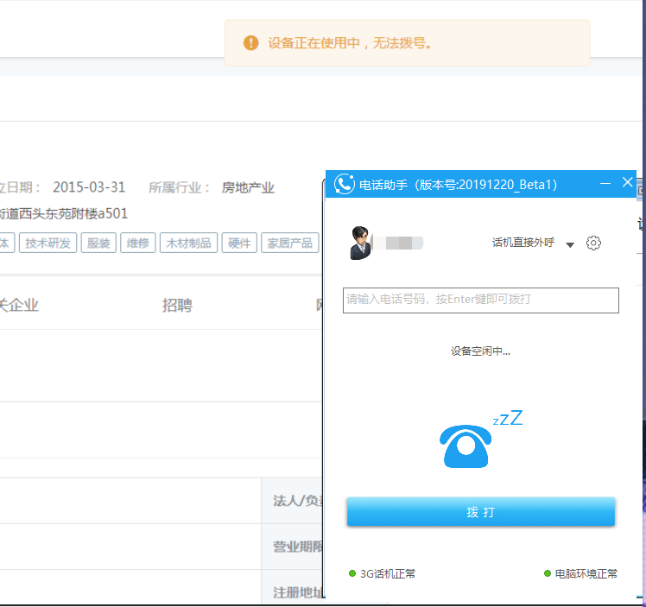Select the 木材制品 tag
646x607 pixels.
coord(188,243)
